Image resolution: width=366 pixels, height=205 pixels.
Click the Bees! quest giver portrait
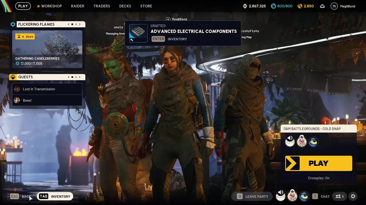[x=17, y=100]
